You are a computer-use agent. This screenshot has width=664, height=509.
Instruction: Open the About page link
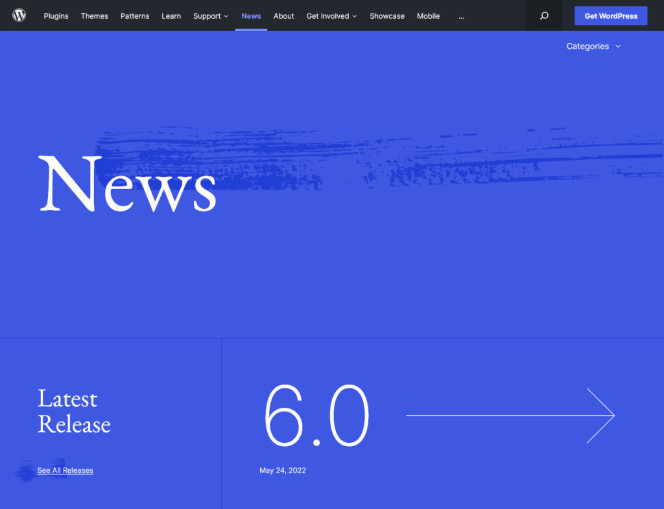pos(284,16)
